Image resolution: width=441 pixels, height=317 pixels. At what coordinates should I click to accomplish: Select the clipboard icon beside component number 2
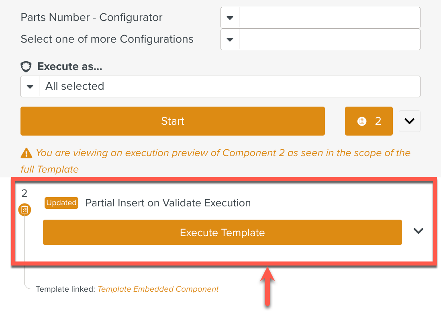pos(24,210)
